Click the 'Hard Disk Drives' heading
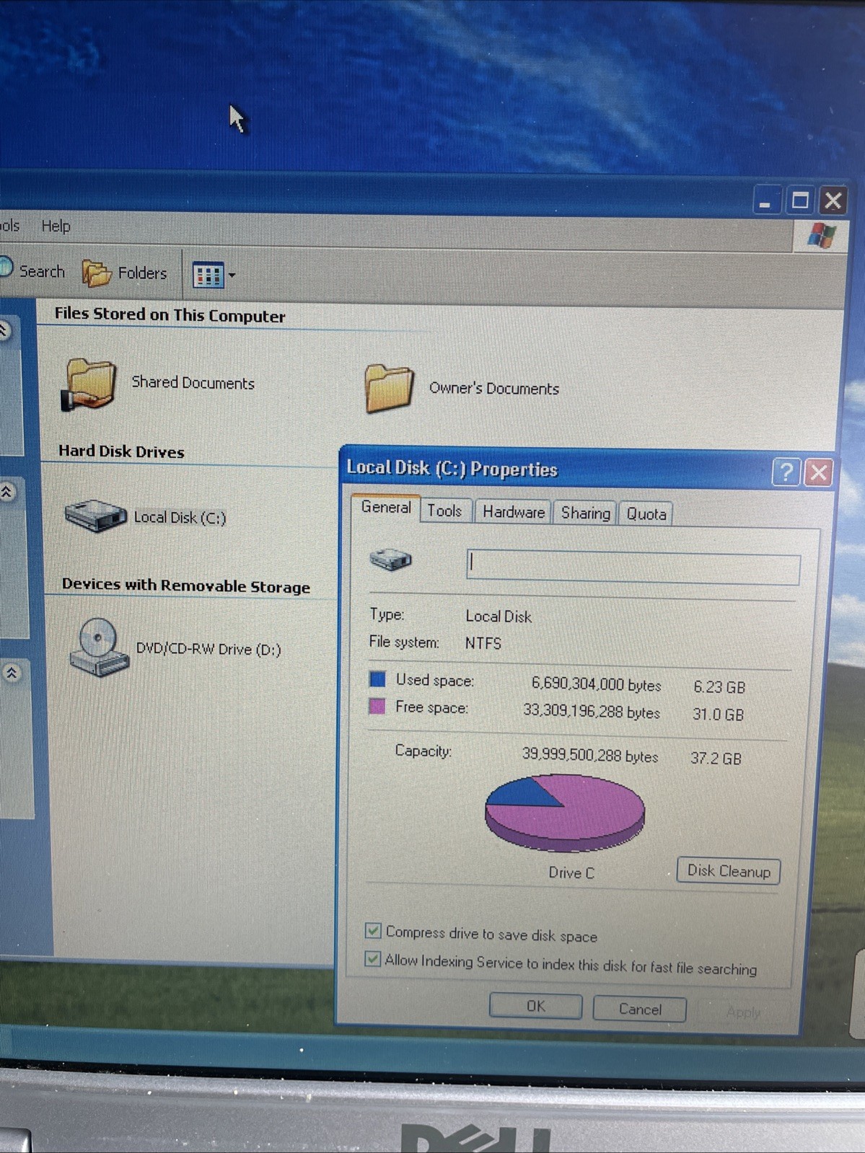The image size is (865, 1153). tap(121, 451)
